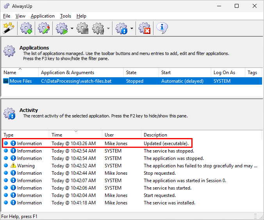This screenshot has width=264, height=220.
Task: Open the activity report dropdown arrow
Action: tap(132, 28)
